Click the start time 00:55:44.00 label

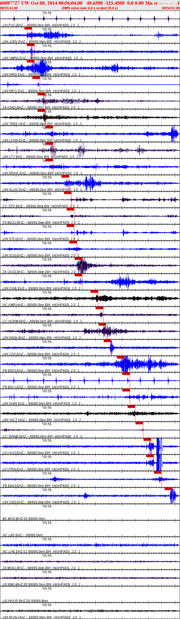click(x=9, y=8)
